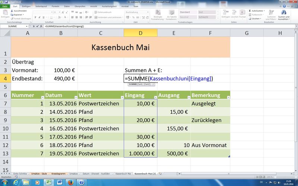Switch to the Daten ribbon tab

pyautogui.click(x=67, y=6)
